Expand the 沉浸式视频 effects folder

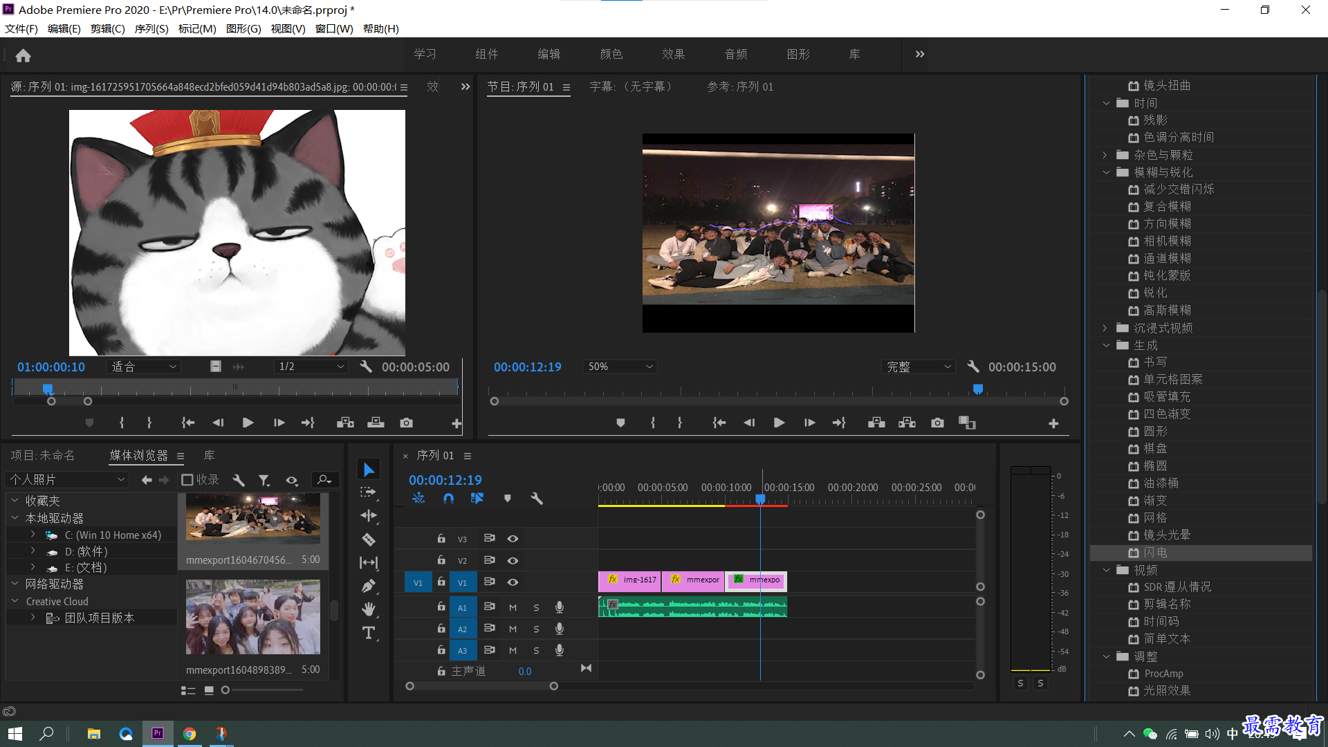1105,328
